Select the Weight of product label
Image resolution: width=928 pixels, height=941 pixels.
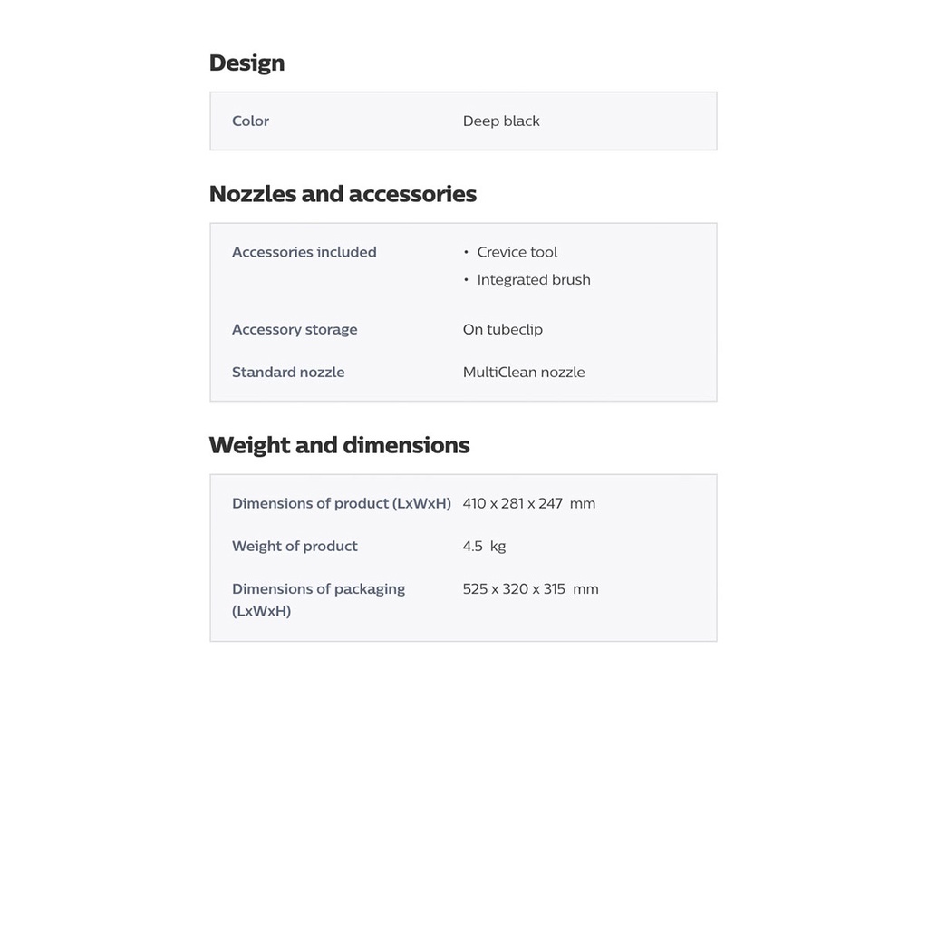[295, 546]
